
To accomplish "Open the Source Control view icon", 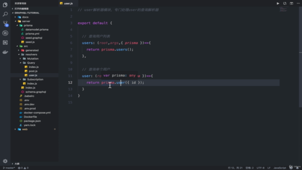I will pos(5,24).
